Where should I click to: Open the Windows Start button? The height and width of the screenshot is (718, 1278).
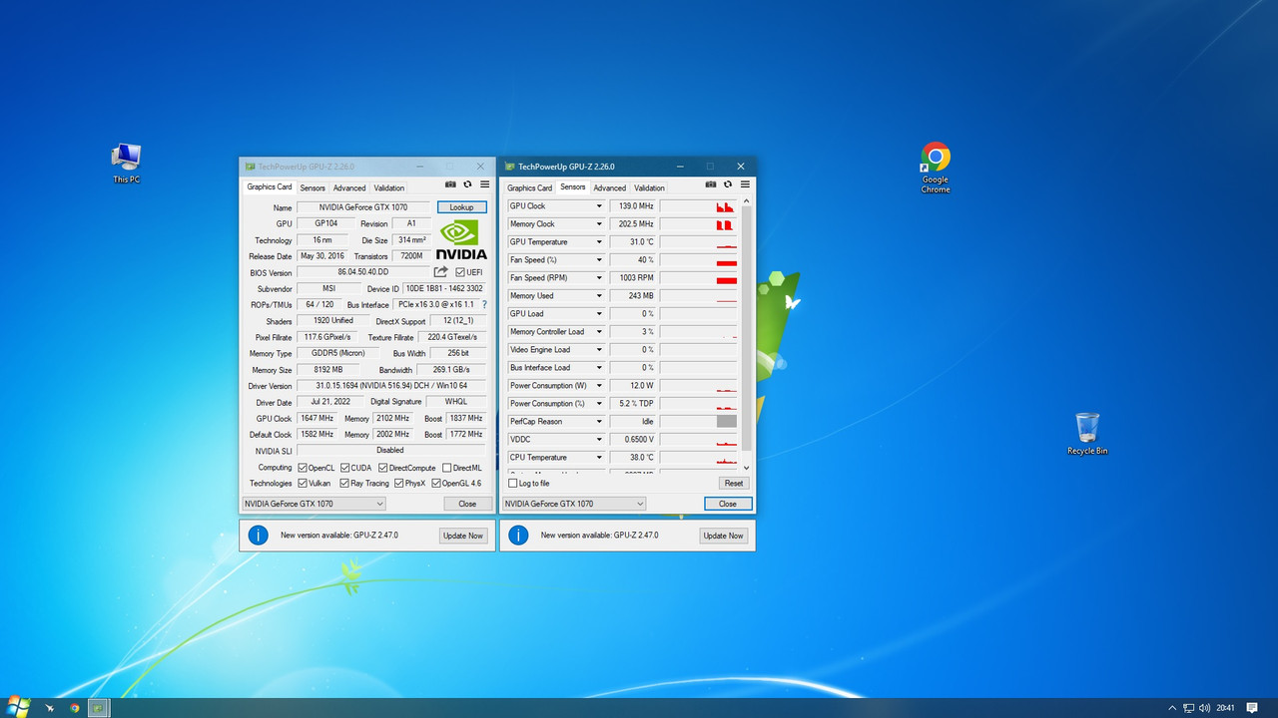point(17,708)
